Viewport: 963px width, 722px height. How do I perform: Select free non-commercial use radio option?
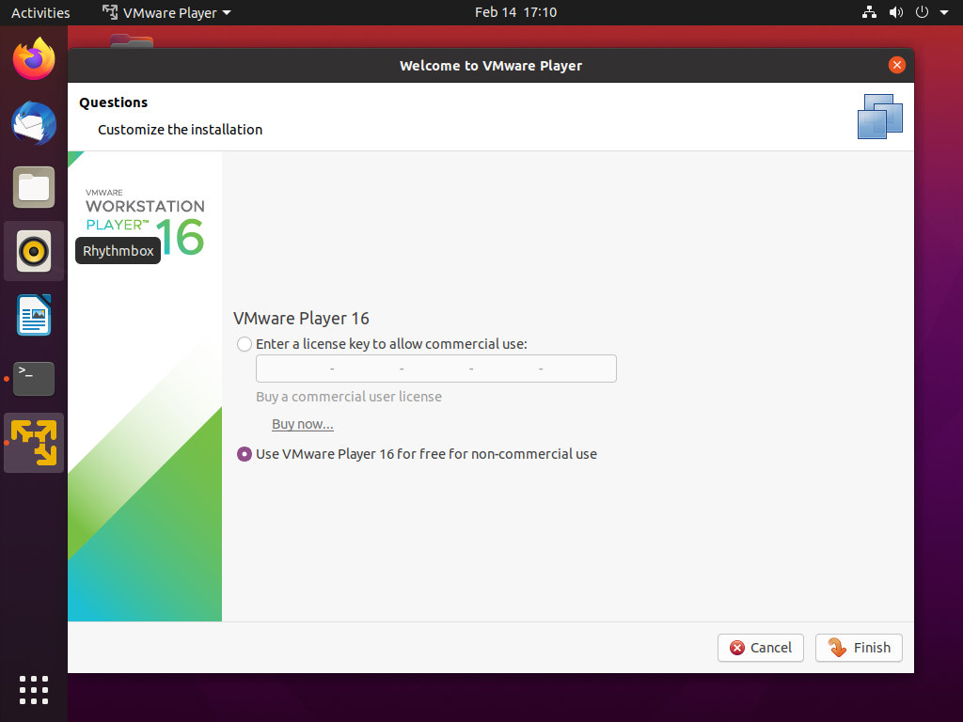(245, 454)
